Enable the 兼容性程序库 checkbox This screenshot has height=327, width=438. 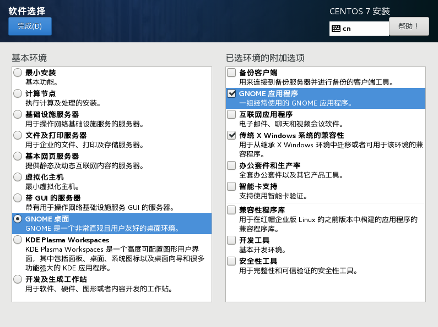pyautogui.click(x=231, y=210)
